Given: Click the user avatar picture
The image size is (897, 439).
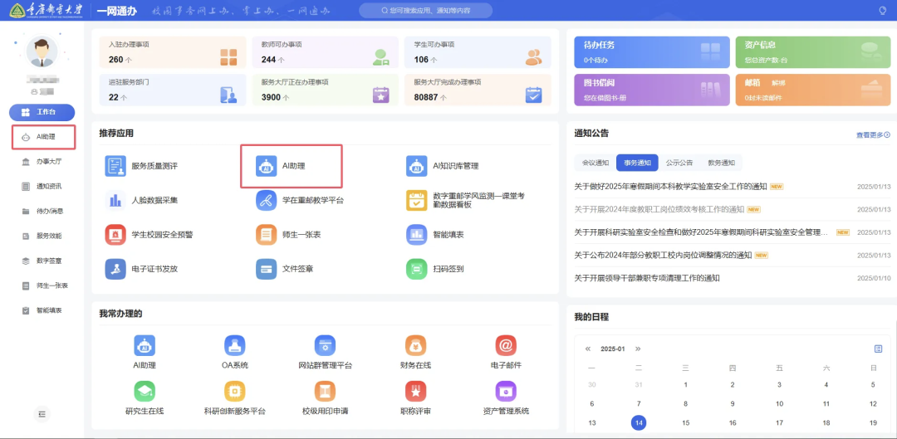Looking at the screenshot, I should [x=42, y=52].
